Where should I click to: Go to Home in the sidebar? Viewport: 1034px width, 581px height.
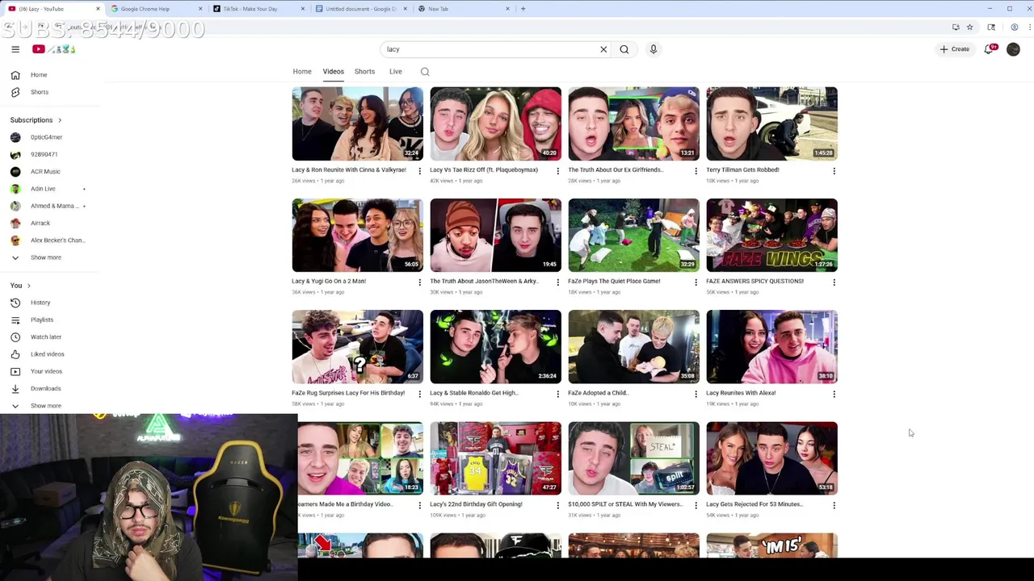click(x=48, y=75)
